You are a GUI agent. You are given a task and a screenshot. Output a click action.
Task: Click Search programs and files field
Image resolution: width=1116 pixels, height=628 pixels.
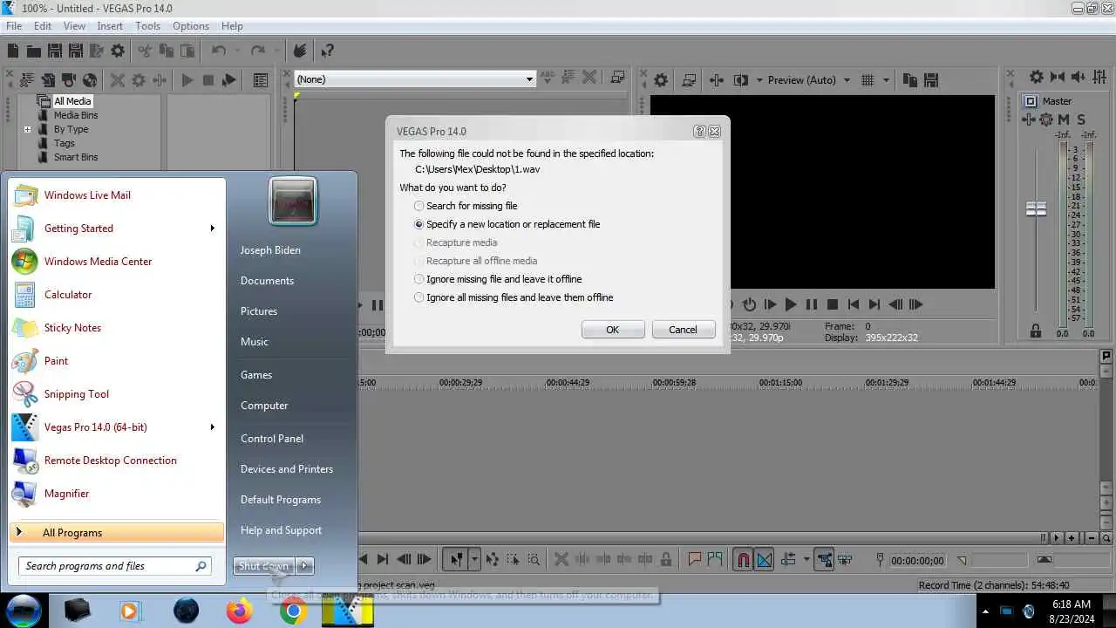click(114, 566)
